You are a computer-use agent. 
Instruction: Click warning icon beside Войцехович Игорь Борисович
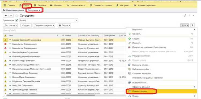tap(5, 73)
